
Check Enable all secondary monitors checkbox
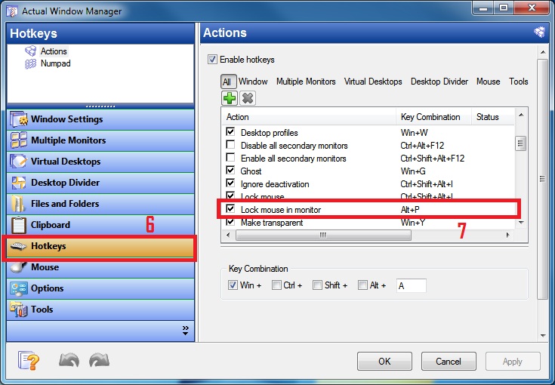click(x=230, y=157)
